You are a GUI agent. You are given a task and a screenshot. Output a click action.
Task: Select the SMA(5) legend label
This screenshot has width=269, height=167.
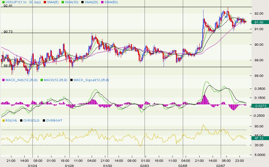point(53,2)
